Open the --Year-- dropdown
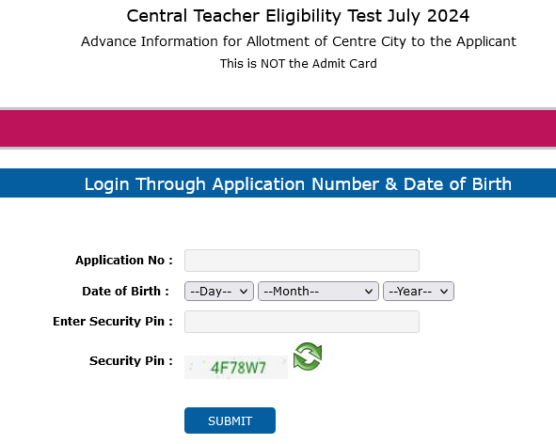Screen dimensions: 556x444 point(419,292)
